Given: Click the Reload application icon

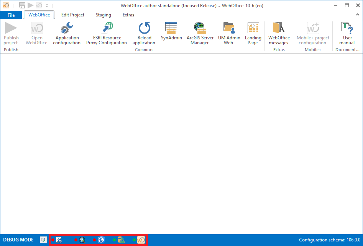Looking at the screenshot, I should coord(144,34).
